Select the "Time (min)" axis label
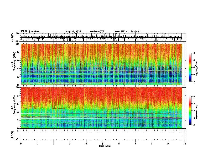 tap(105, 146)
